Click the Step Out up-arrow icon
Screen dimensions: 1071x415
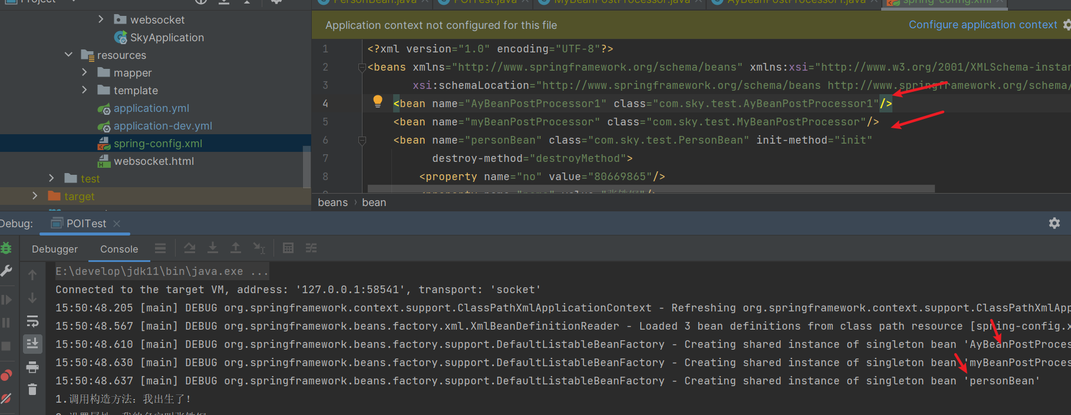(x=236, y=248)
